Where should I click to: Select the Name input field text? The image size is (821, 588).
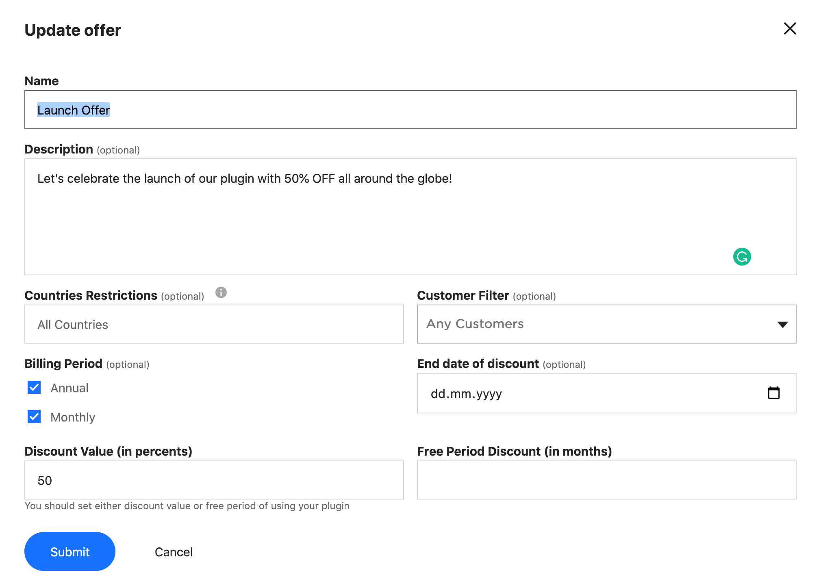point(73,109)
